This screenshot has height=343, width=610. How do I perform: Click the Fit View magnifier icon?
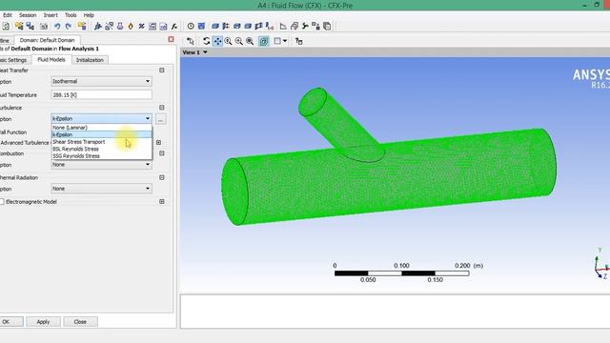[250, 41]
